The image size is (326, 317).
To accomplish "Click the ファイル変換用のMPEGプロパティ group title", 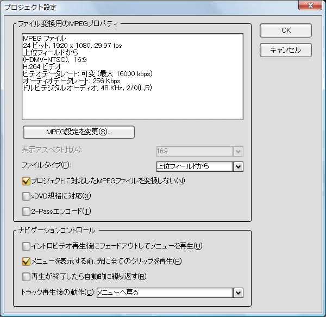I will 68,24.
